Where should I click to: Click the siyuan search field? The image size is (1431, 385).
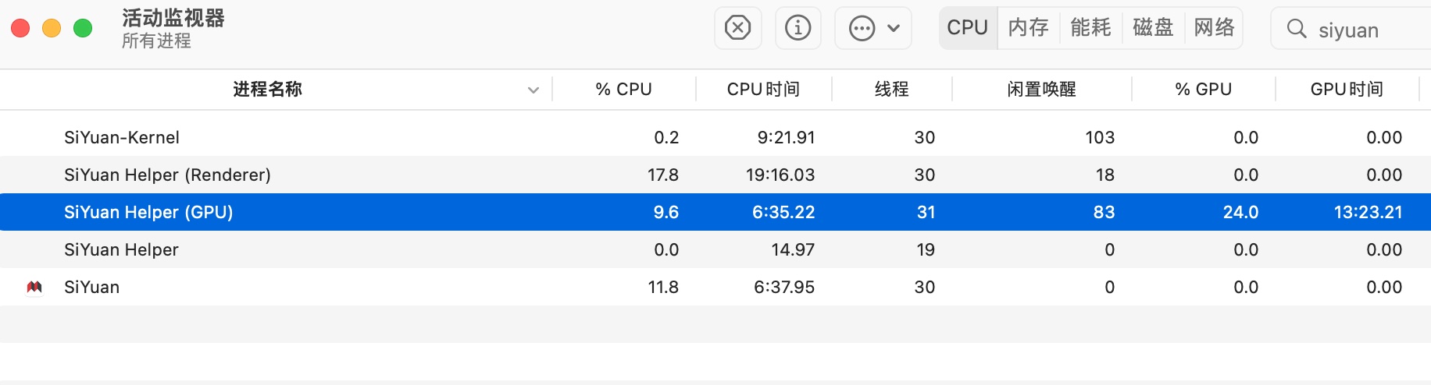1351,29
